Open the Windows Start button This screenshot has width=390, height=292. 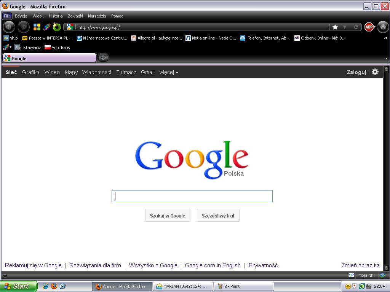click(x=18, y=286)
